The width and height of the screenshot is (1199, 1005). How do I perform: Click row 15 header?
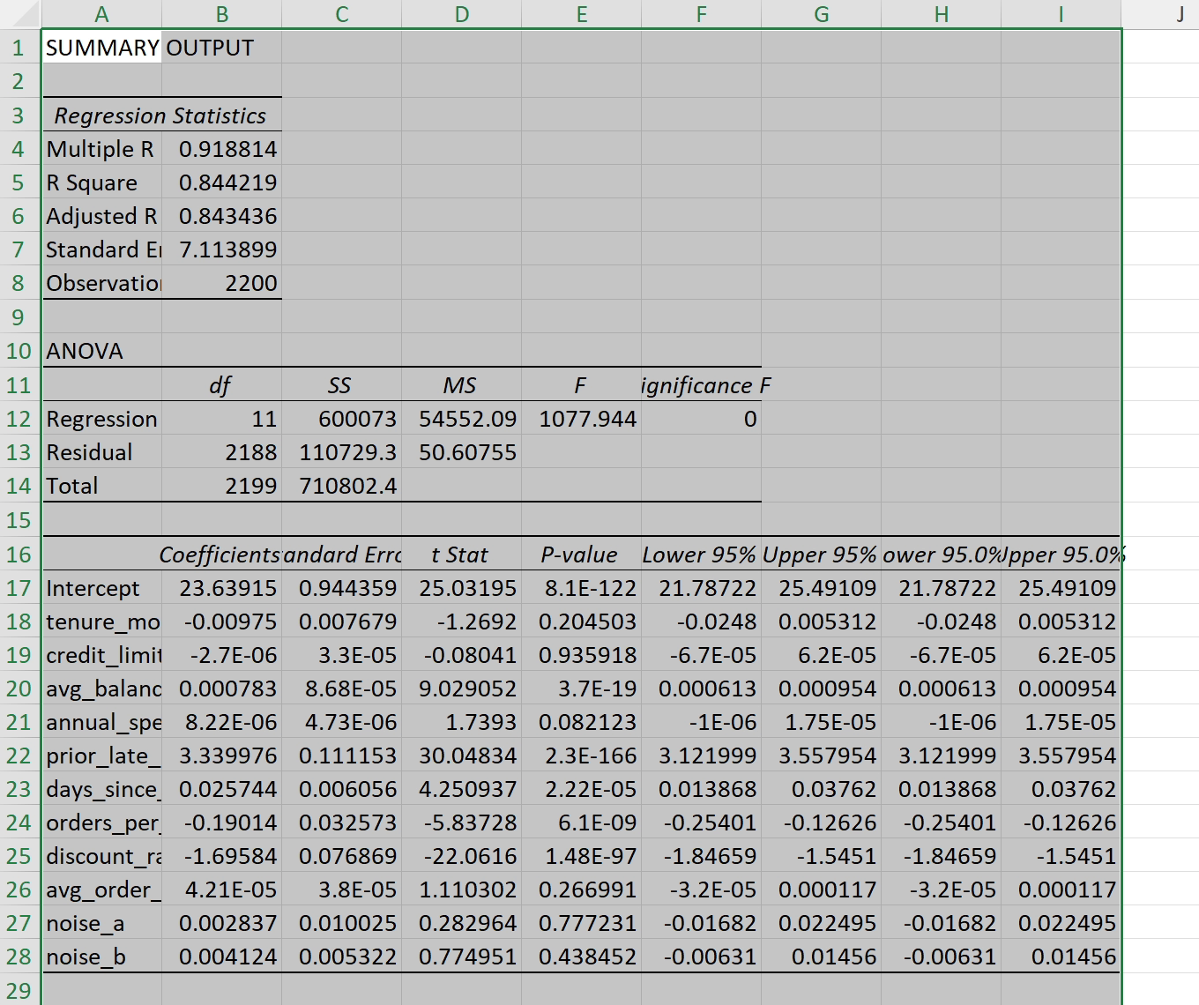coord(20,519)
